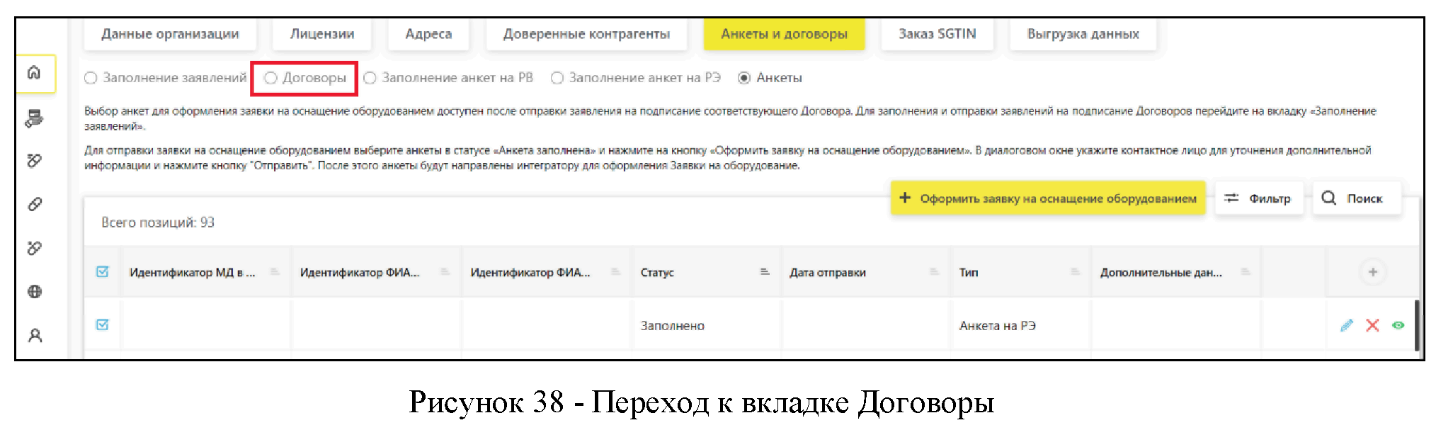Screen dimensions: 1436x430
Task: Click the globe icon in sidebar
Action: click(x=35, y=292)
